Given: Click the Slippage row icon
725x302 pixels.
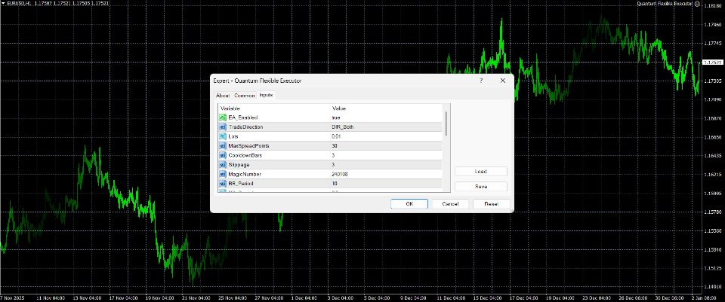Looking at the screenshot, I should 222,165.
